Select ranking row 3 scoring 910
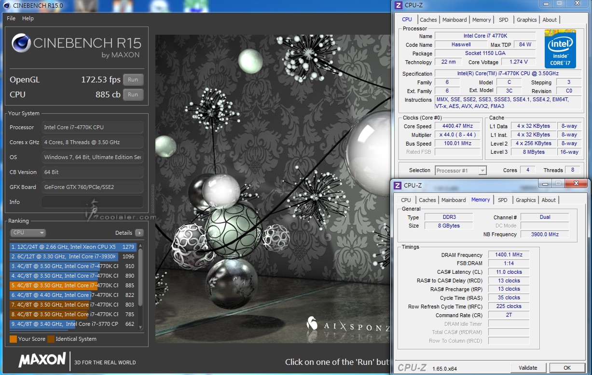This screenshot has width=592, height=375. click(73, 266)
